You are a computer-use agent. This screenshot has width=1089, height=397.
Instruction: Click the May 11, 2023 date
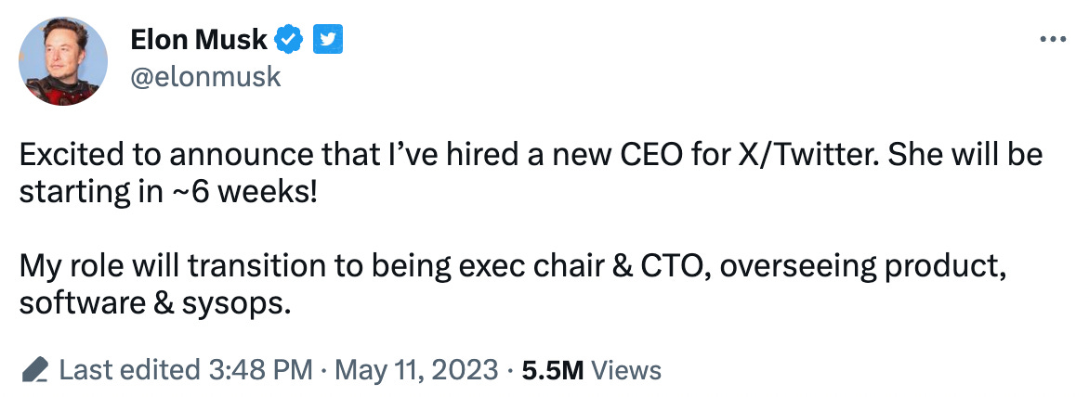point(414,371)
